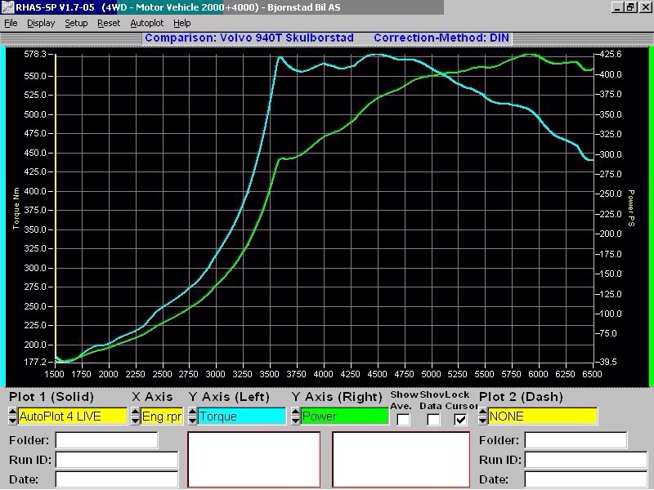The image size is (654, 490).
Task: Click the Plot 1 Run ID input field
Action: [x=117, y=460]
